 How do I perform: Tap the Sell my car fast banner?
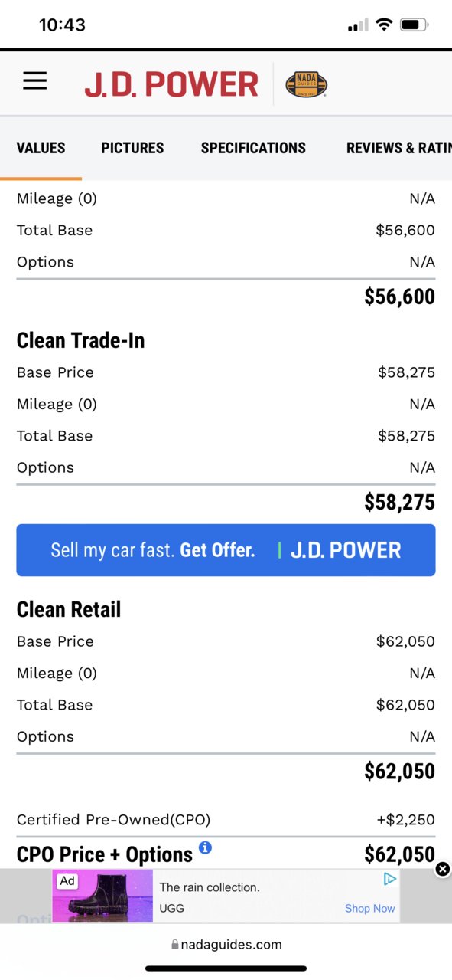tap(226, 550)
